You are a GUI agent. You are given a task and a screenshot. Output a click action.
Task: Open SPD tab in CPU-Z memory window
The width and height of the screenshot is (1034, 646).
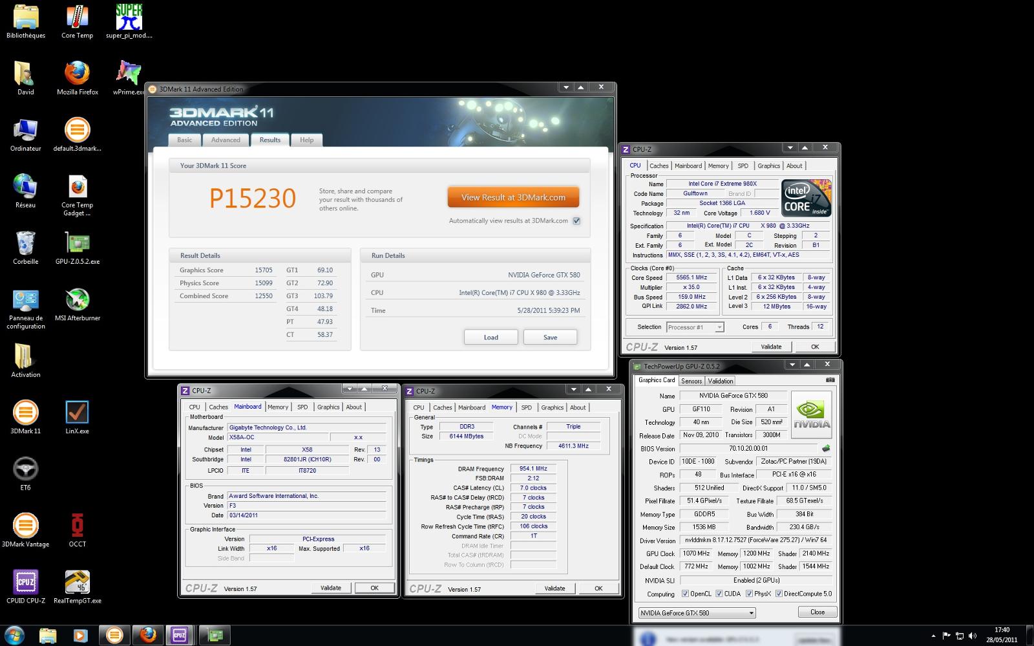[527, 407]
